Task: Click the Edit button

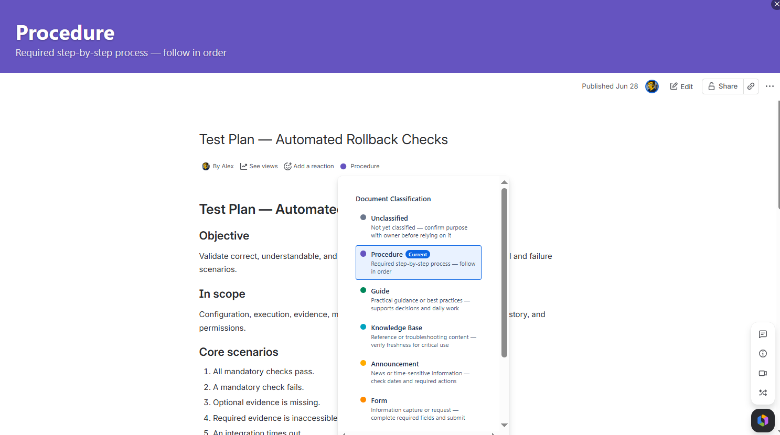Action: point(681,86)
